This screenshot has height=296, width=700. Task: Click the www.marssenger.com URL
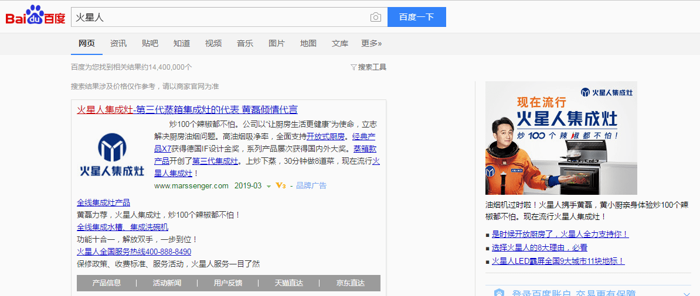click(191, 185)
